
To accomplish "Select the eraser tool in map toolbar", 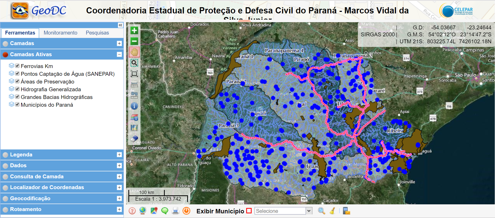I will (134, 139).
